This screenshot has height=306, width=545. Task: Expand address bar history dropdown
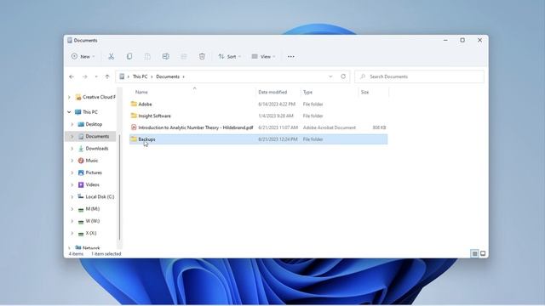click(x=330, y=76)
